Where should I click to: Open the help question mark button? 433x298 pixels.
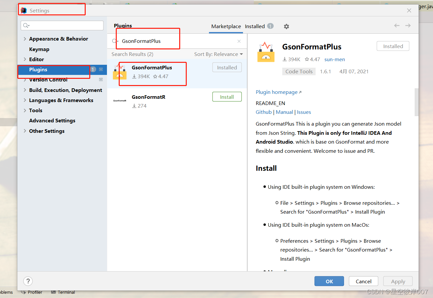[x=28, y=281]
